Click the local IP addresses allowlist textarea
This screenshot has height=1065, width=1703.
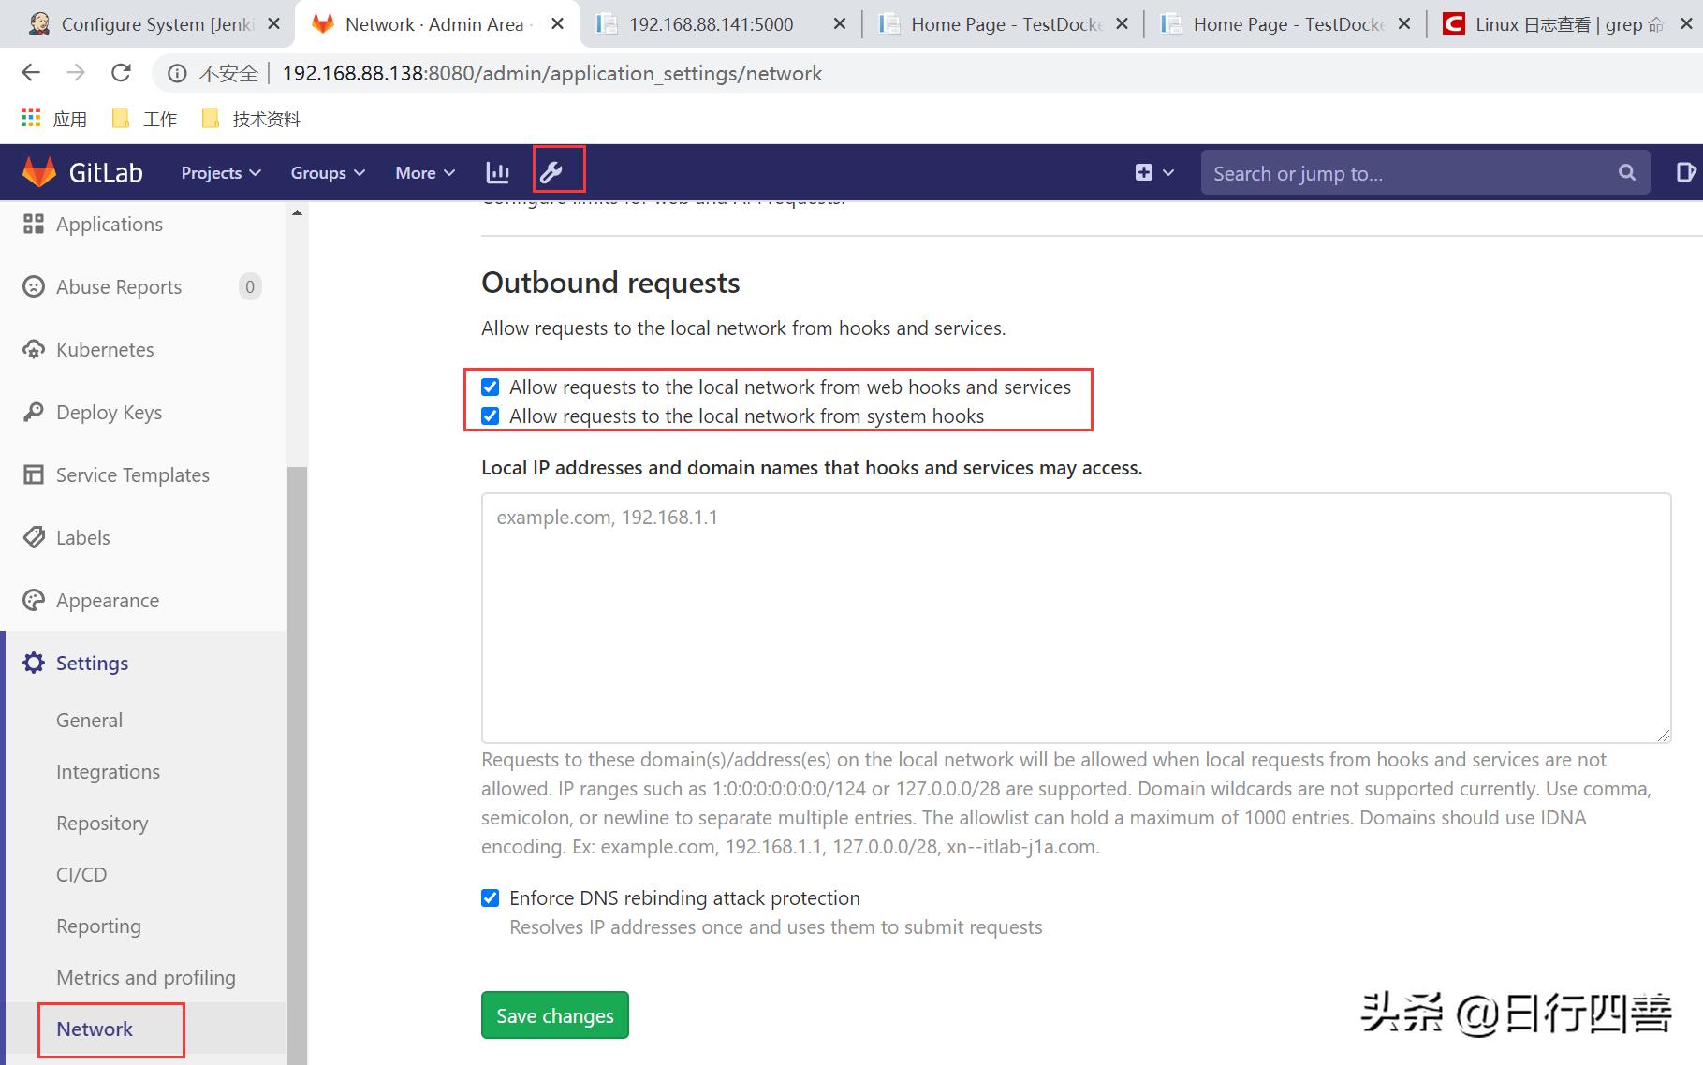pos(1076,618)
